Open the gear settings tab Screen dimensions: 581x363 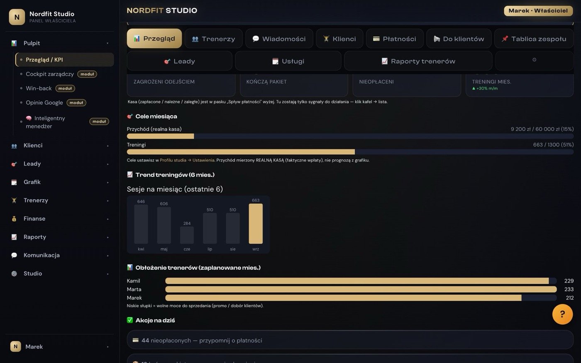[535, 61]
